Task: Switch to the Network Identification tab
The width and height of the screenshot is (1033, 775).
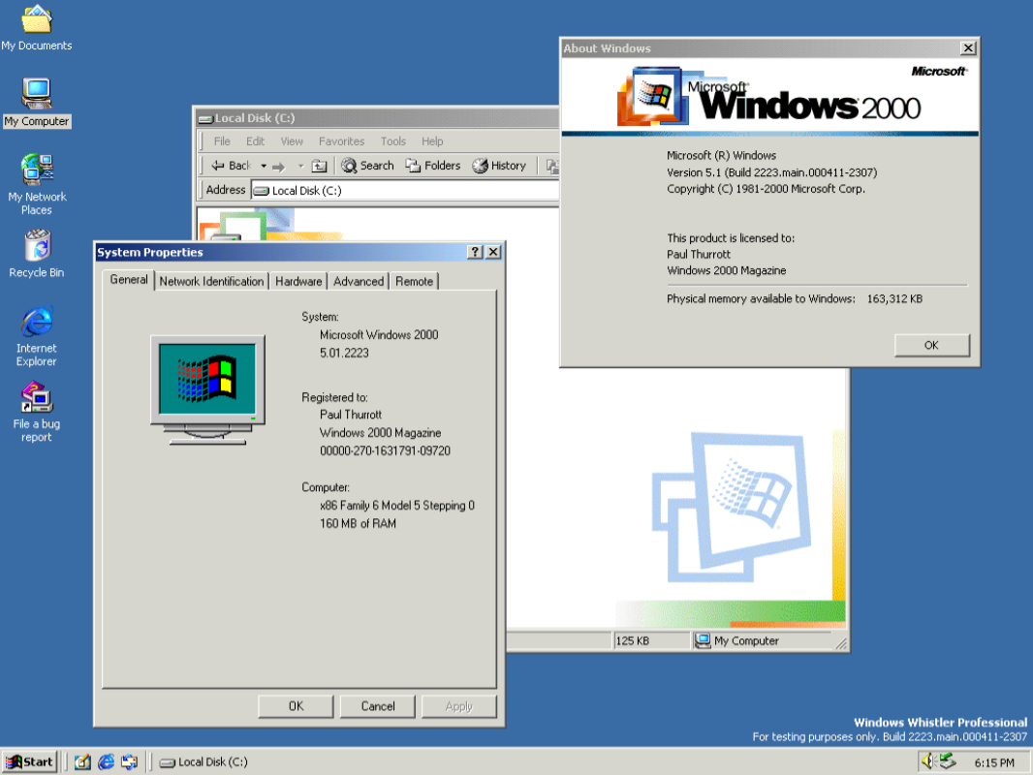Action: click(x=211, y=281)
